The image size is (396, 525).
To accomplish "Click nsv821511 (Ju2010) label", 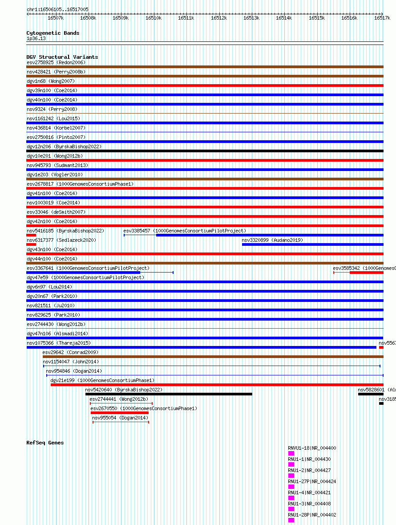I will (51, 306).
